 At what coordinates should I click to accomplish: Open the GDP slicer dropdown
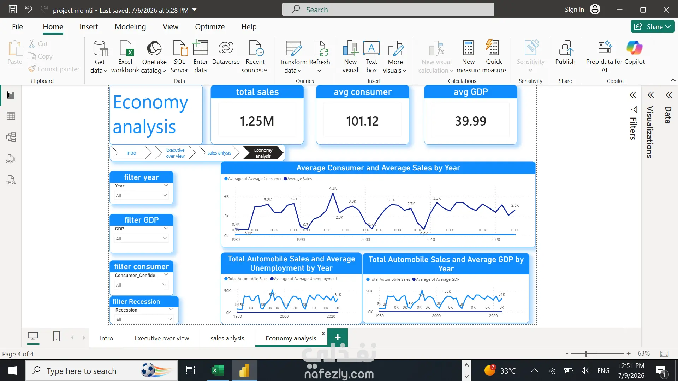(141, 238)
